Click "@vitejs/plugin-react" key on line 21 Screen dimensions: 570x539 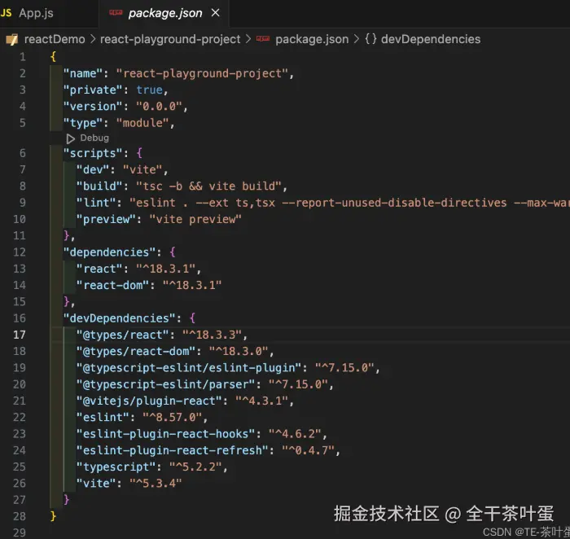click(x=149, y=401)
